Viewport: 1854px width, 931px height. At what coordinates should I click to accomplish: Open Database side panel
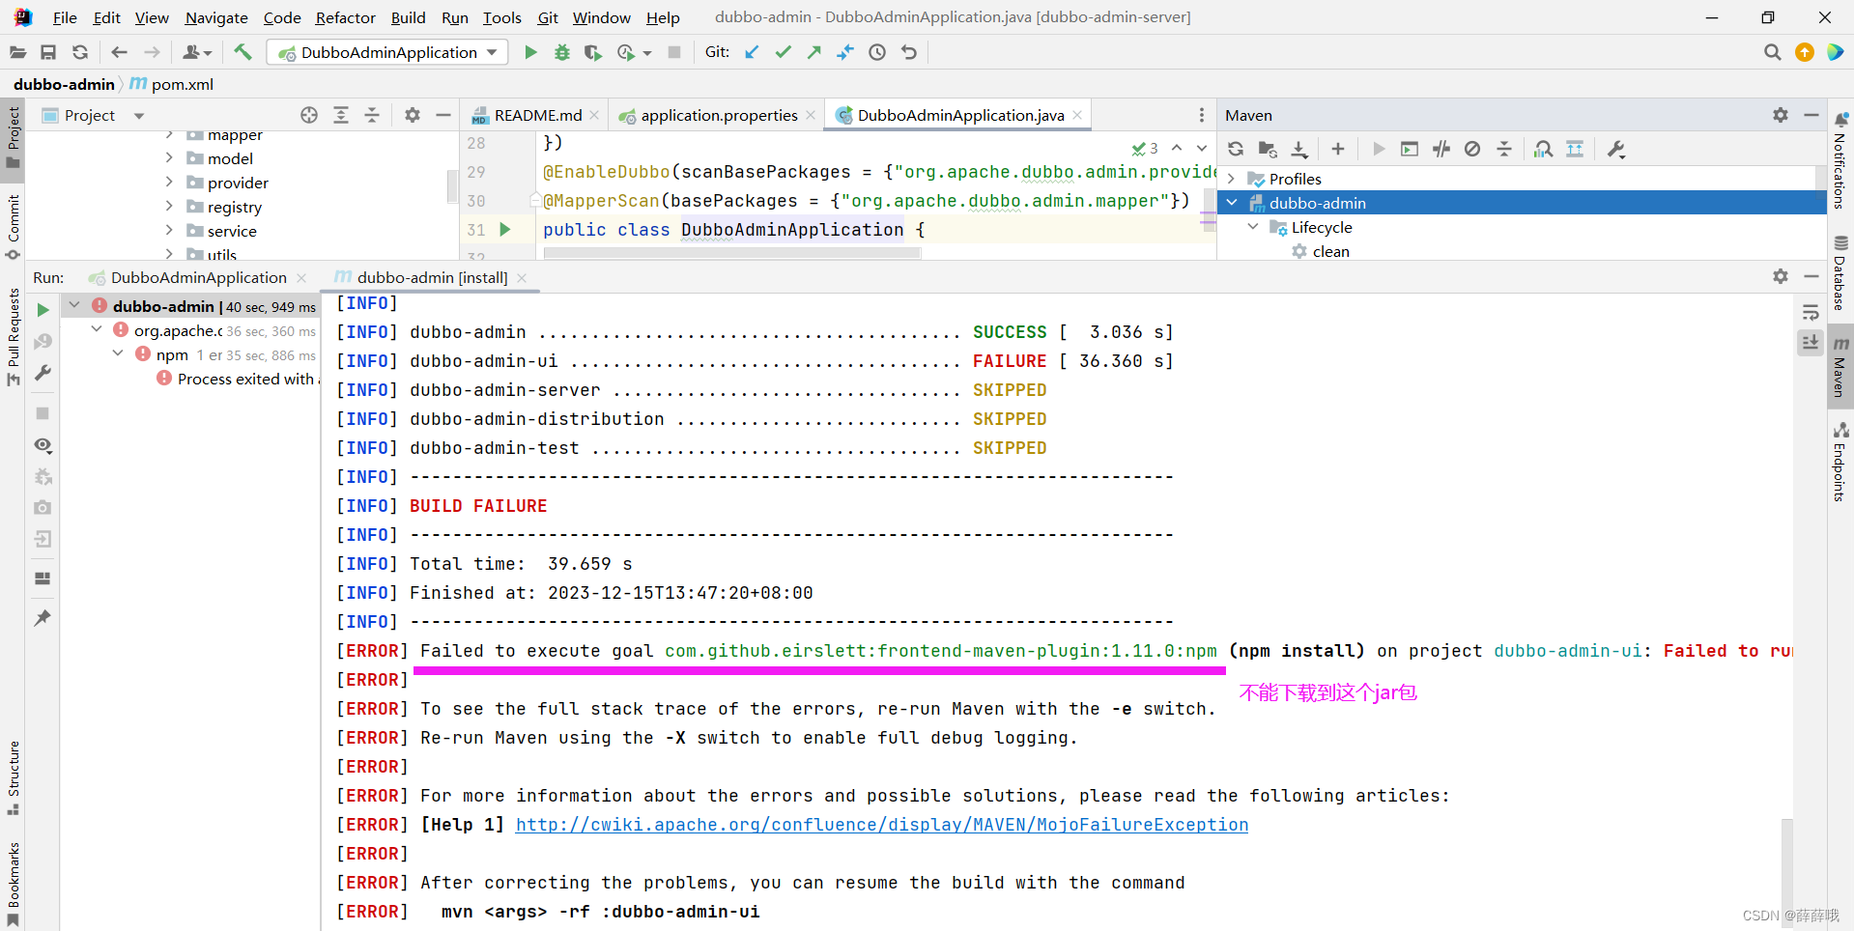[1840, 273]
